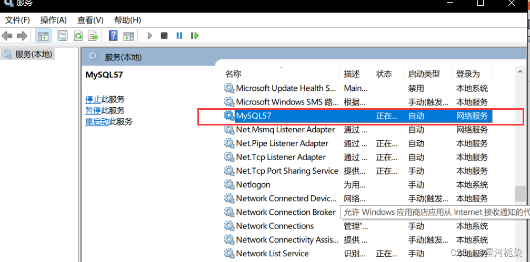Select the MySQL57 service name
530x262 pixels.
pos(254,116)
